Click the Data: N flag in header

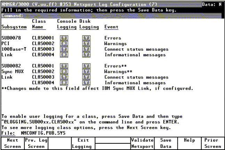212,5
